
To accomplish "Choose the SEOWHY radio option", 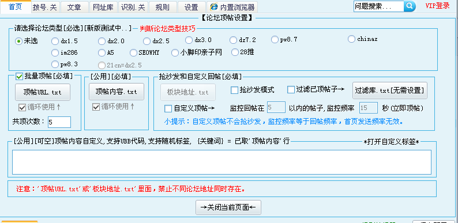I will click(133, 53).
